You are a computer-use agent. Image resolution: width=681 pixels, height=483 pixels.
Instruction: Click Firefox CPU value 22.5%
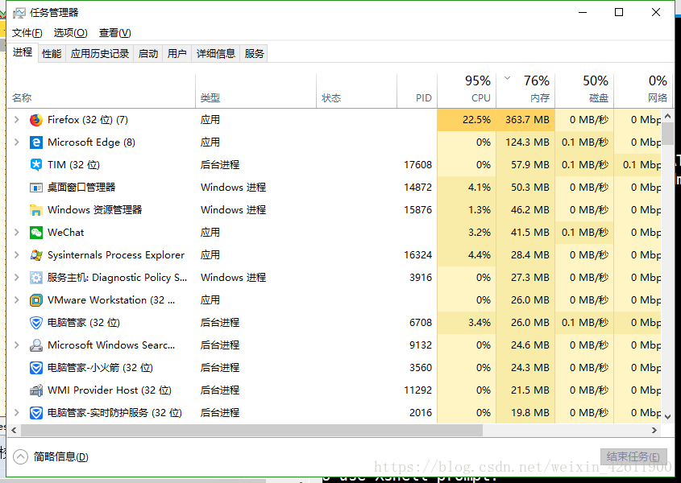point(467,120)
